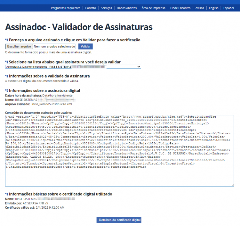This screenshot has width=240, height=226.
Task: Click heading 'Informações básicas sobre o certificado digital utilizado'
Action: point(60,194)
